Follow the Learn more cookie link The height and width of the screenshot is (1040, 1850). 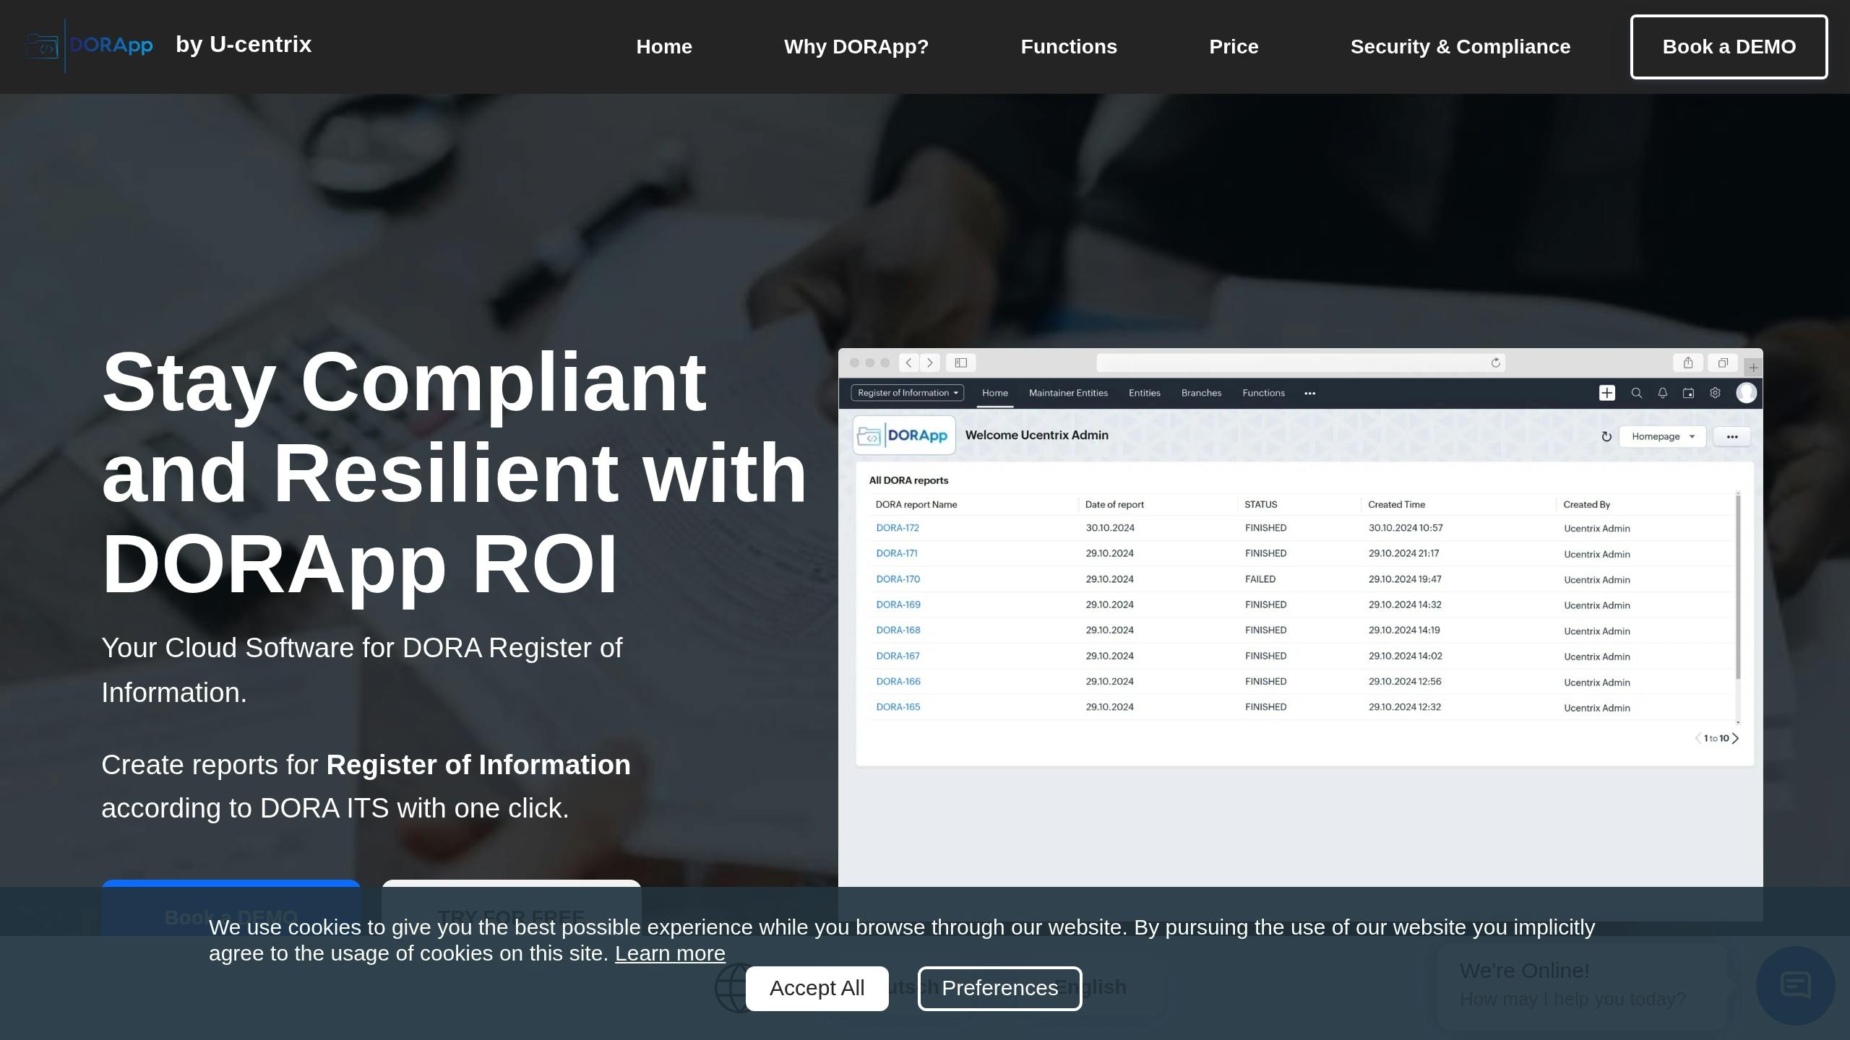coord(670,953)
